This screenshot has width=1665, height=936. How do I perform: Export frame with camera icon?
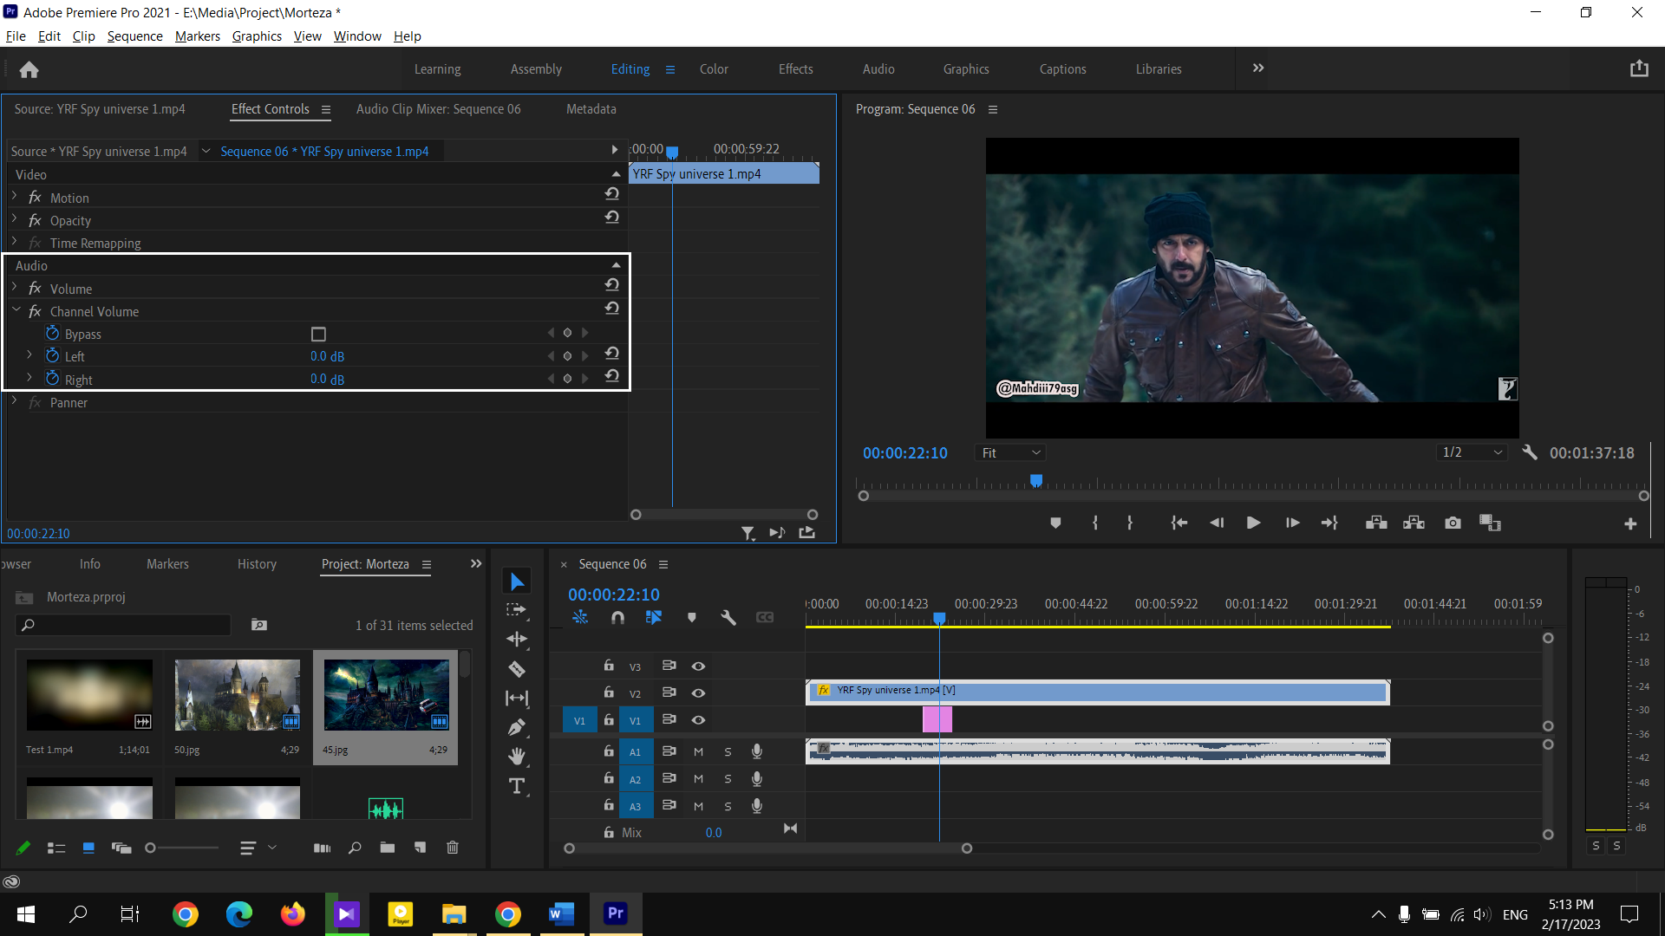(1453, 523)
